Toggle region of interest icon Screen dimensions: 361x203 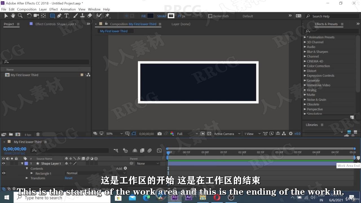coord(202,134)
